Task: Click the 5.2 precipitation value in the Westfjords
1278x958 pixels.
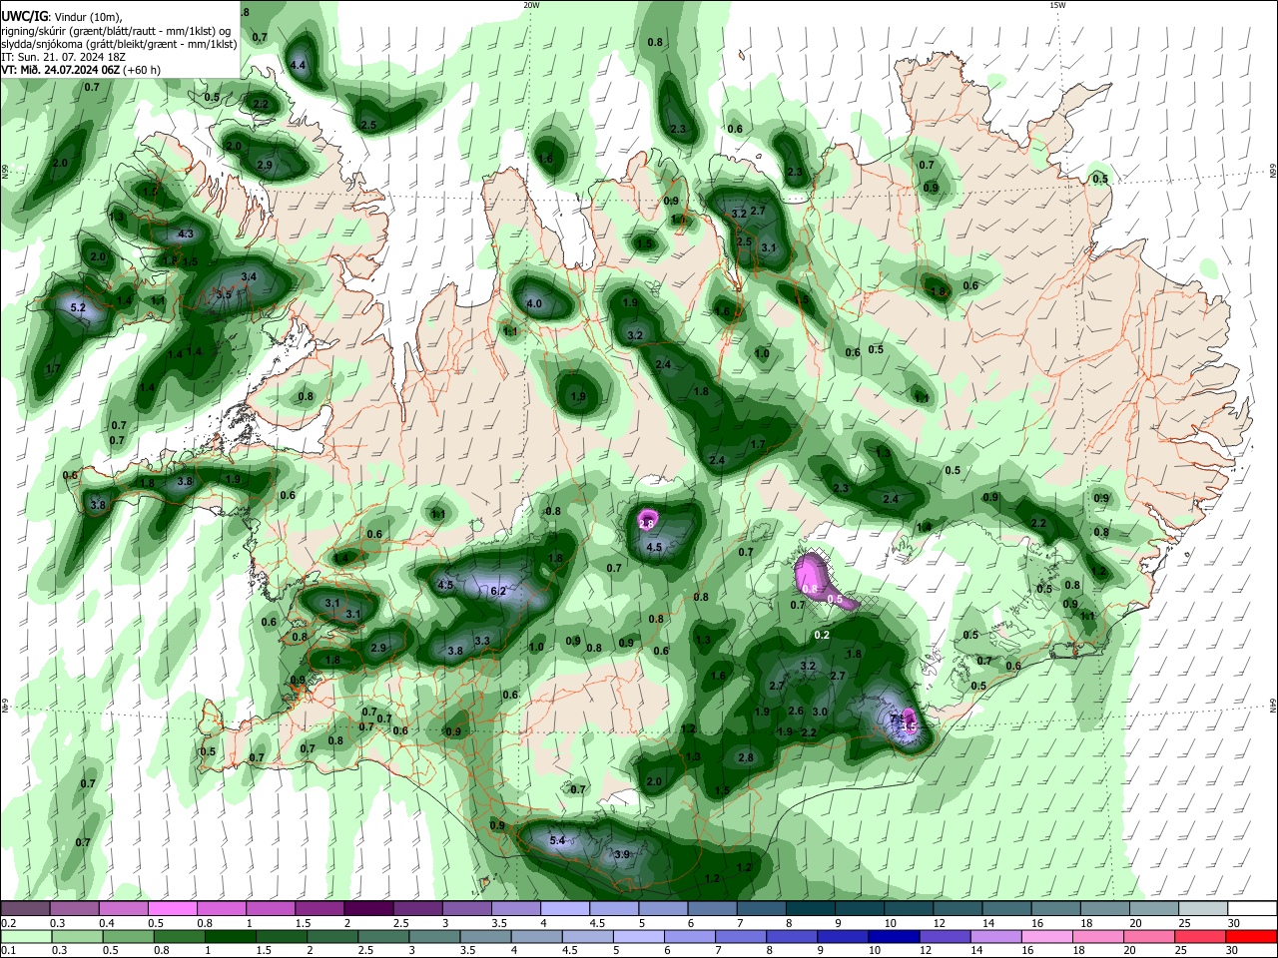Action: 78,308
